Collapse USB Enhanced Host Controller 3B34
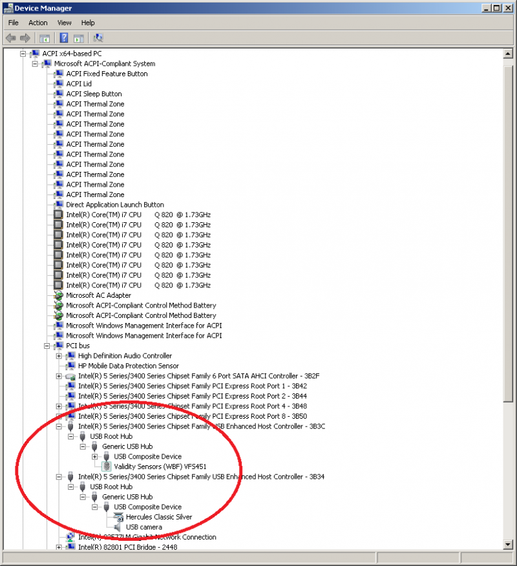This screenshot has width=517, height=566. point(59,477)
